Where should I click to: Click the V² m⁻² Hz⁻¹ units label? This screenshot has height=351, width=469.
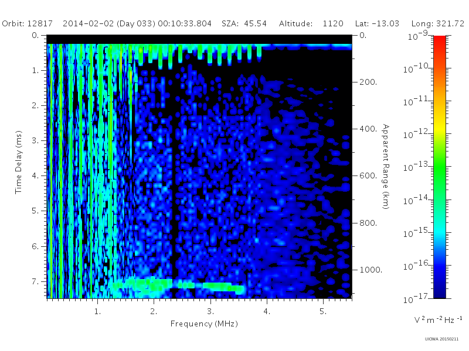point(438,319)
